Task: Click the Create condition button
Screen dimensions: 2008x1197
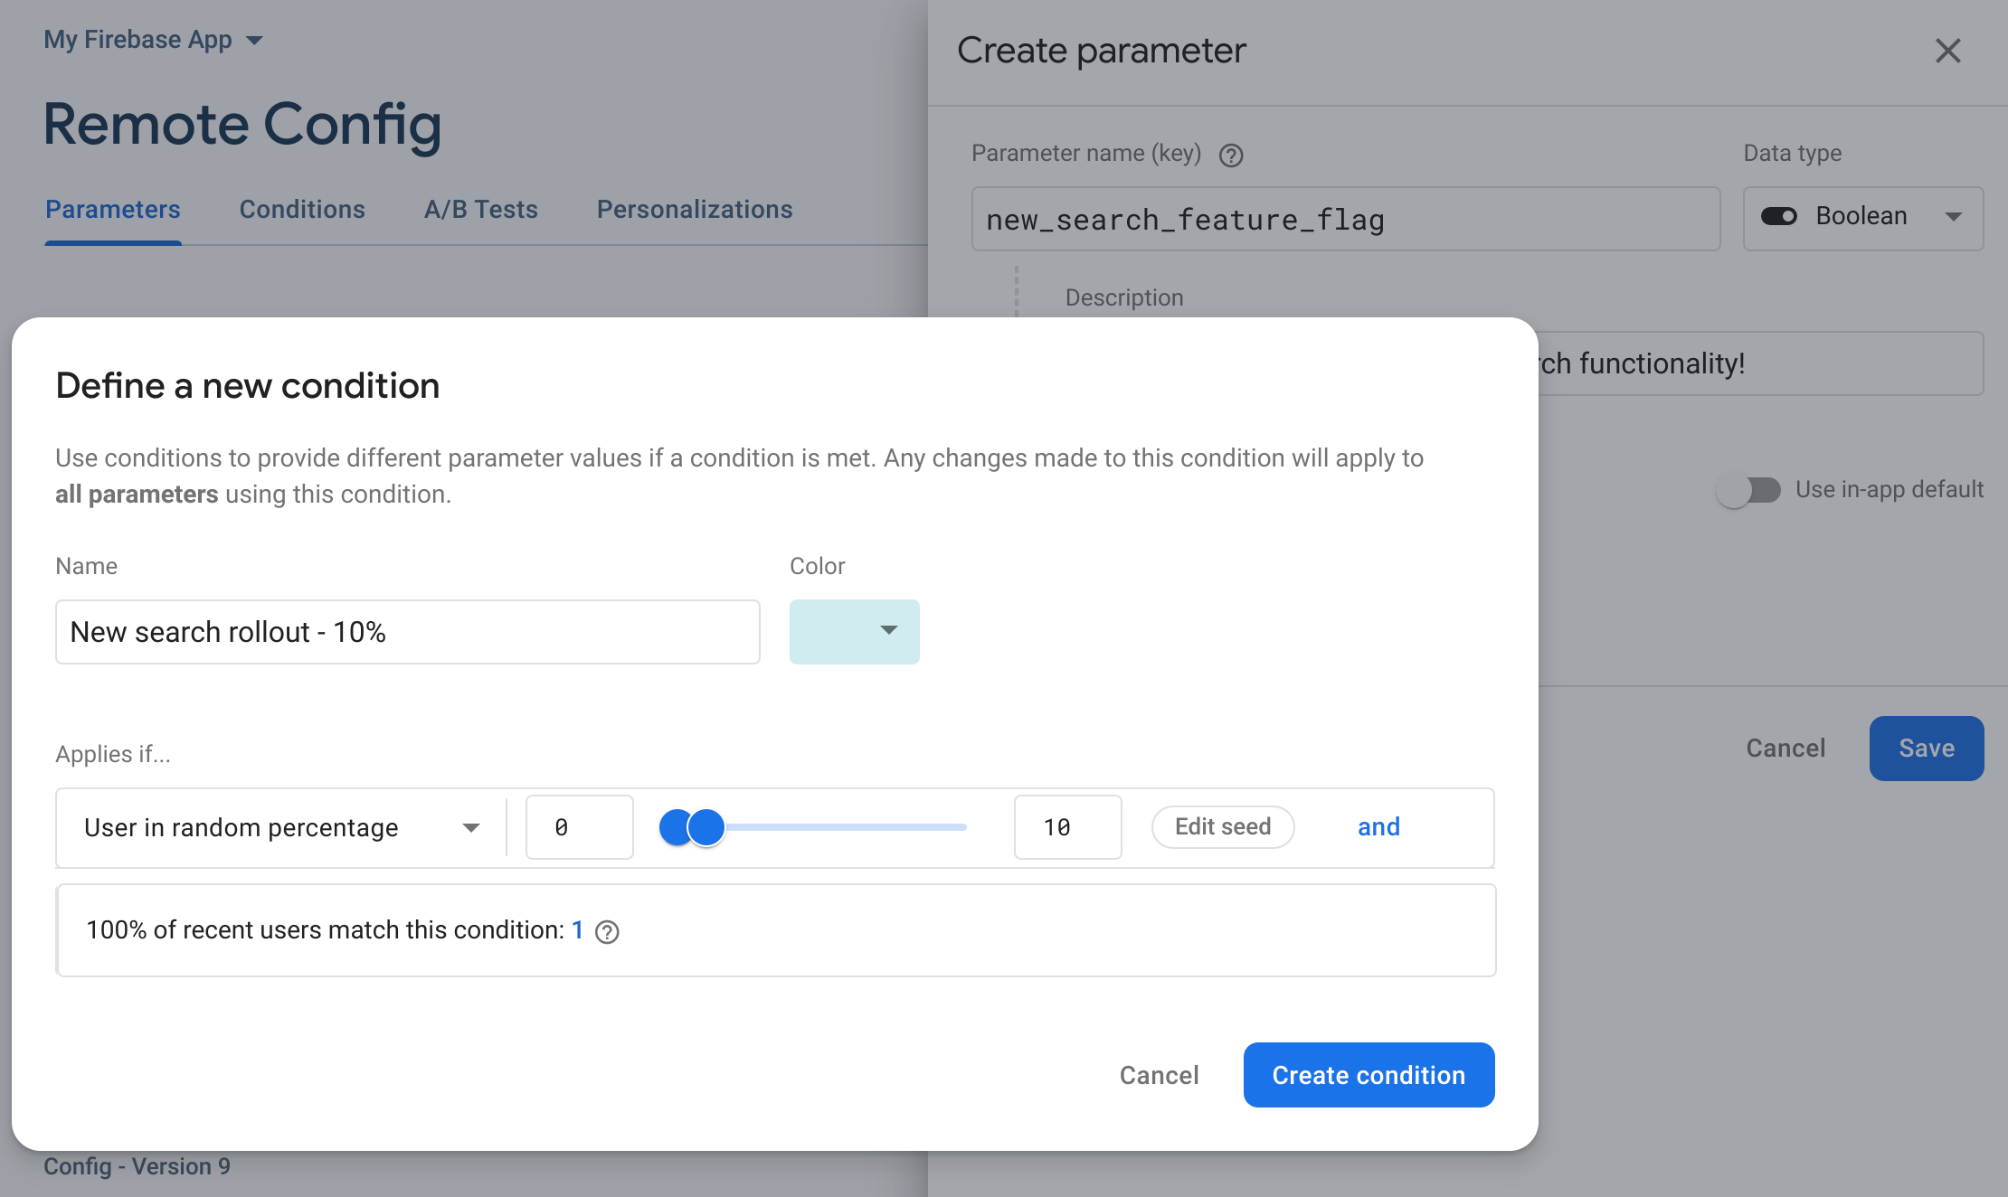Action: (1369, 1076)
